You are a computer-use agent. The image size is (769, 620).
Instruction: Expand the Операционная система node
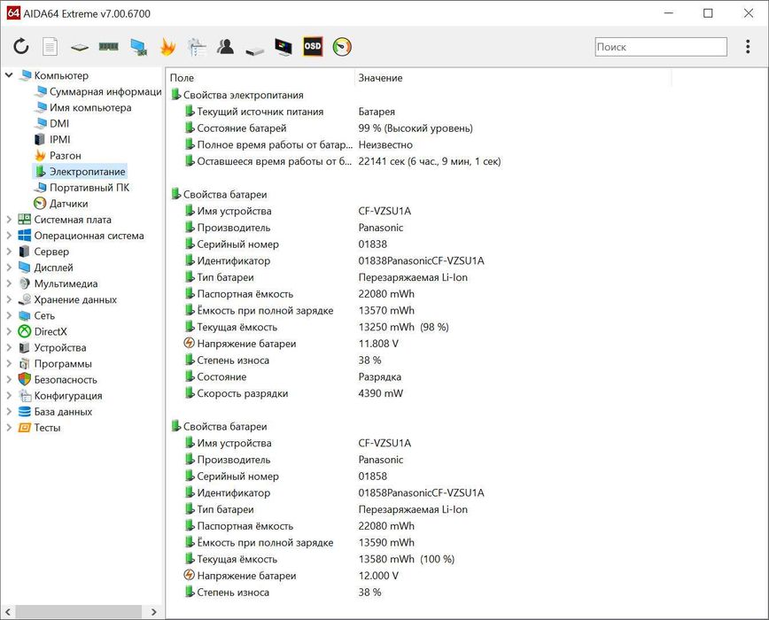9,236
